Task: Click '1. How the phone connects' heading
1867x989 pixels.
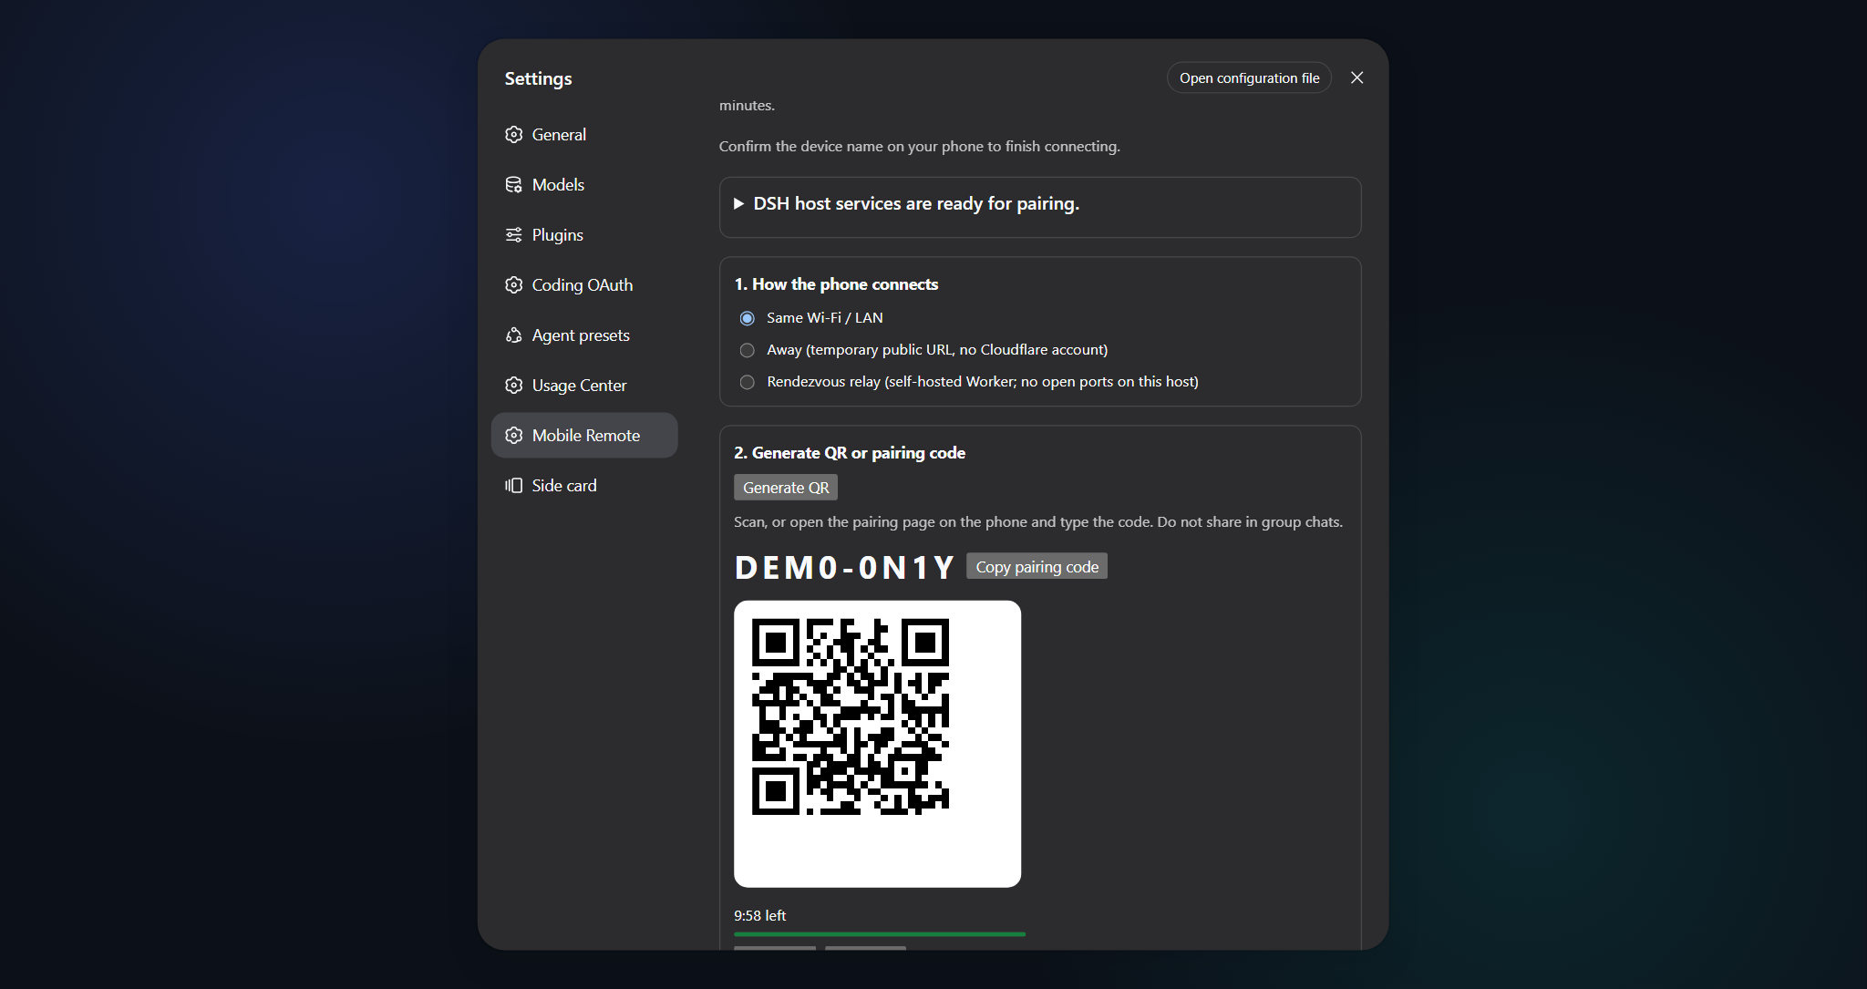Action: click(836, 284)
